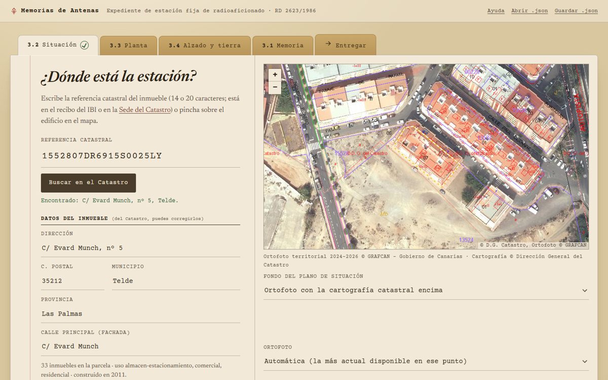
Task: Edit the Municipio field showing Telde
Action: click(176, 281)
